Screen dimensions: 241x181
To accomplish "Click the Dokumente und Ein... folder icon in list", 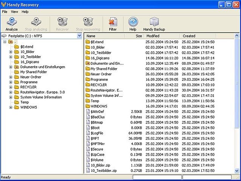I will coord(88,63).
